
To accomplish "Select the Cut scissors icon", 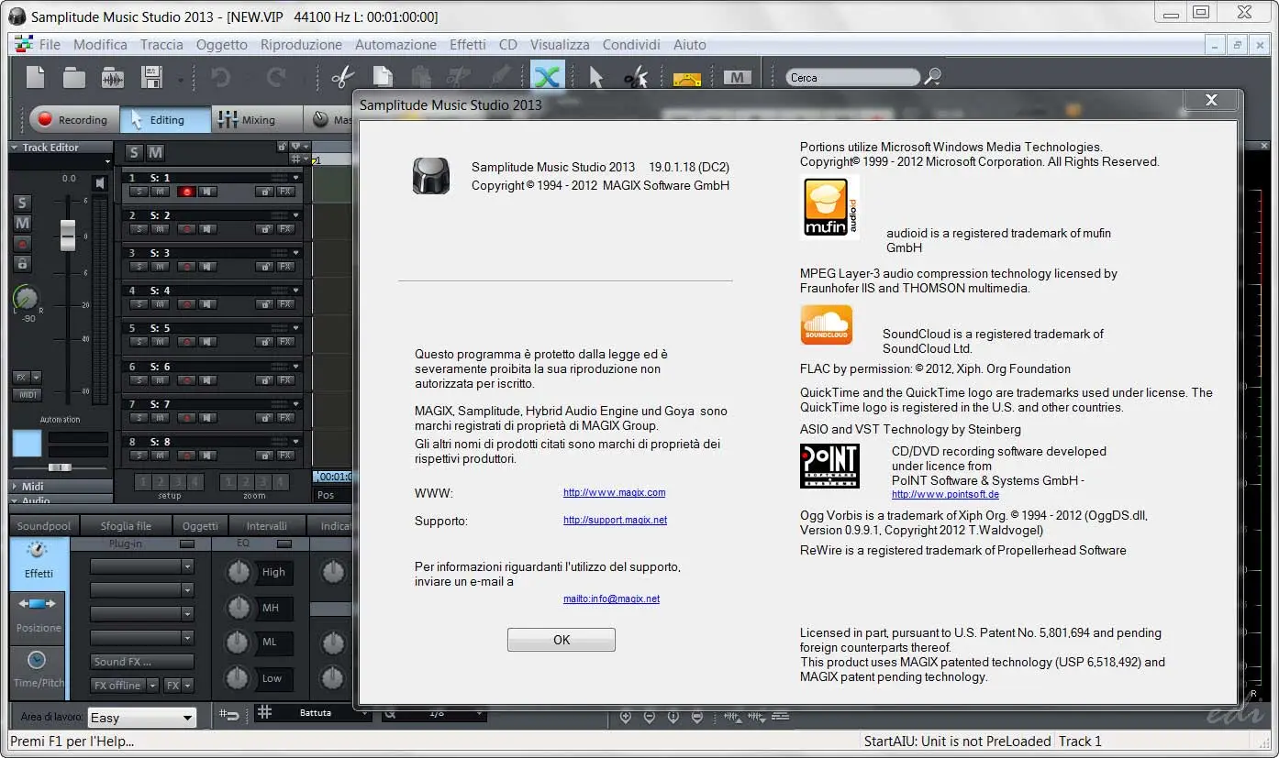I will point(342,78).
